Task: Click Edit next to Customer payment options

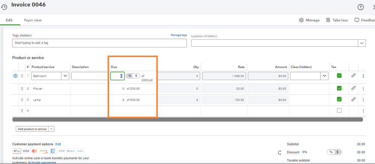Action: pos(58,144)
